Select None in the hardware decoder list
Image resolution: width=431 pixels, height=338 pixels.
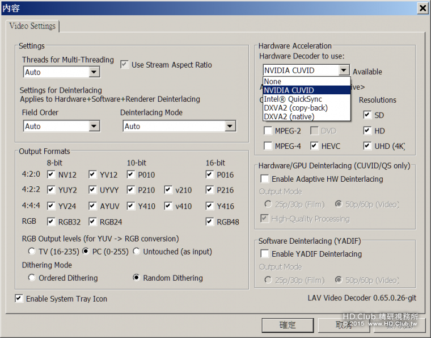click(273, 81)
